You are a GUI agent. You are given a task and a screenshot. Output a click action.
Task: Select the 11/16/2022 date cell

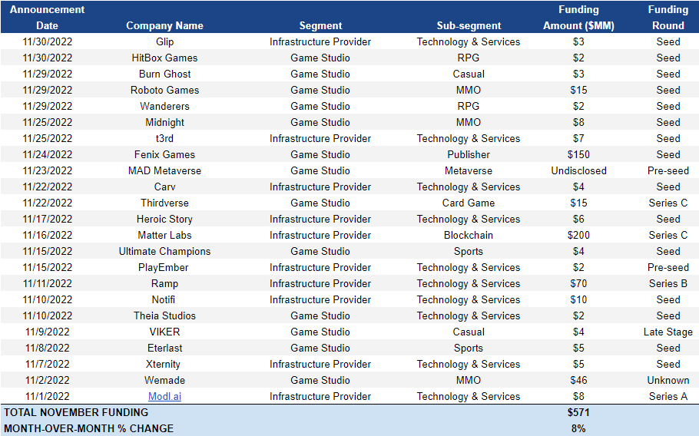tap(48, 235)
